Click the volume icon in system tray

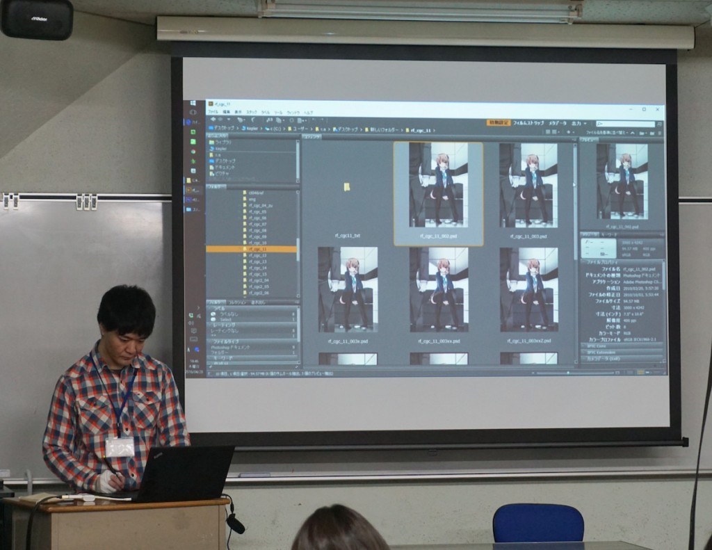192,323
